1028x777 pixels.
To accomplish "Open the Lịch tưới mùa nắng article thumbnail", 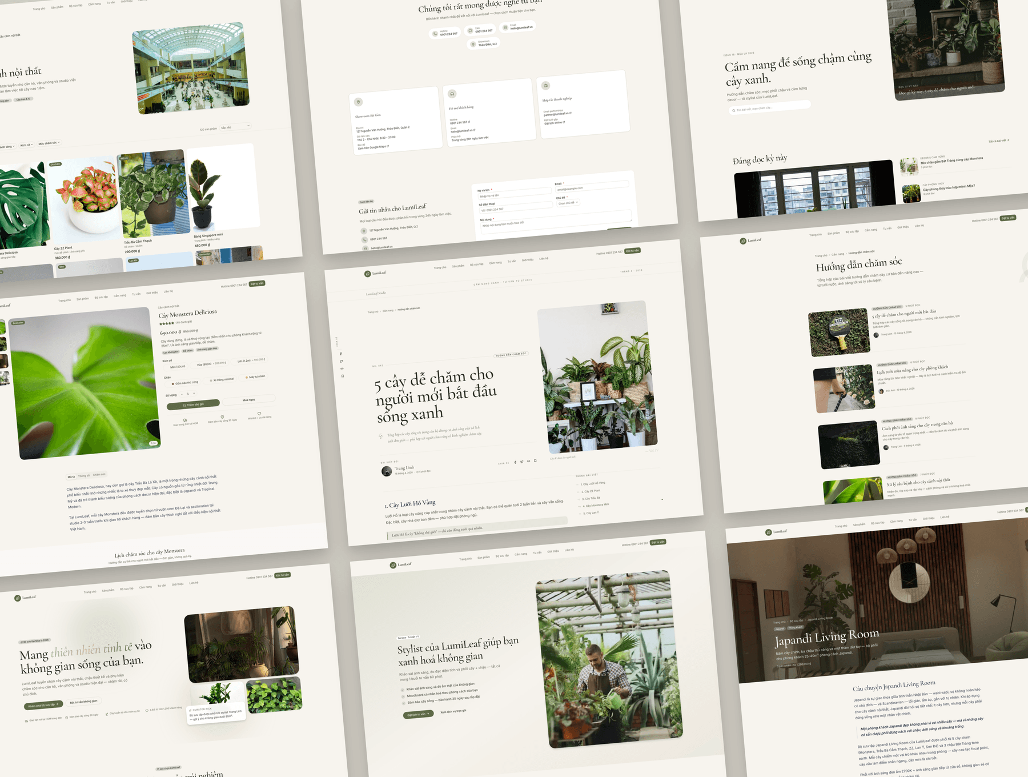I will click(x=844, y=389).
